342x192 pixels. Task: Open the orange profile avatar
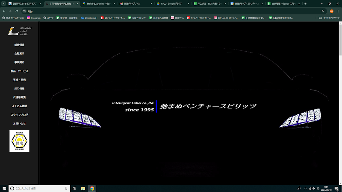click(x=332, y=12)
